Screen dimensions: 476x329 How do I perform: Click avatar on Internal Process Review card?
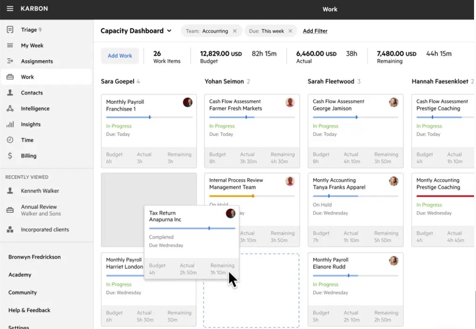[x=290, y=181]
